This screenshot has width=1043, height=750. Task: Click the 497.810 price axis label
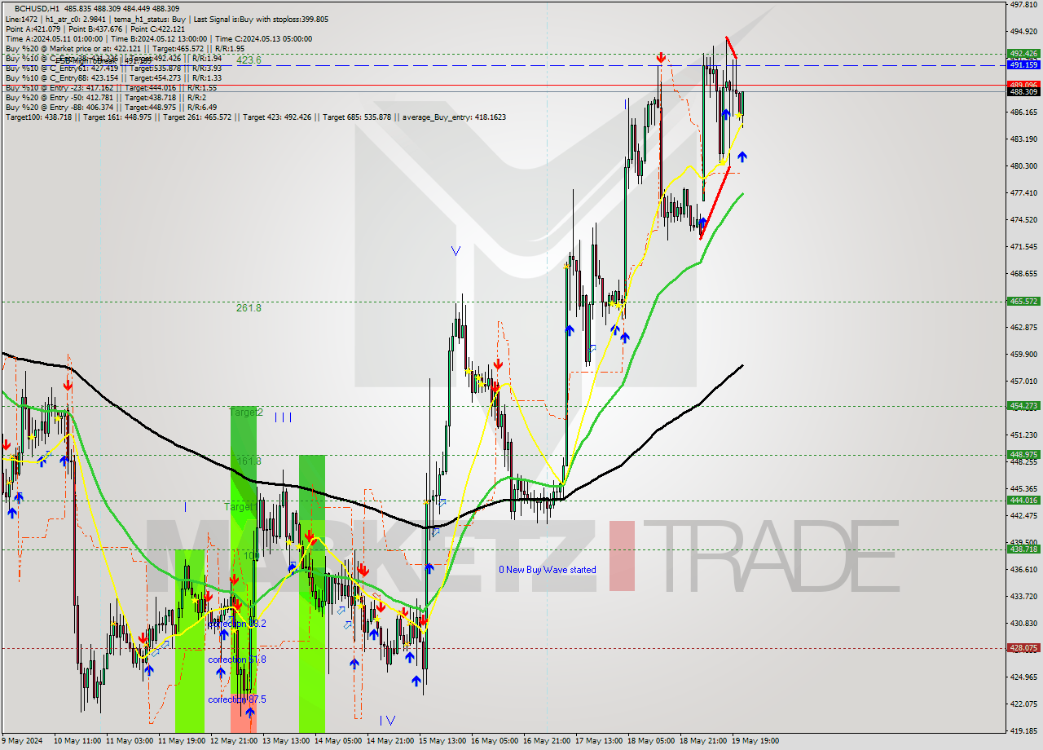(x=1023, y=4)
